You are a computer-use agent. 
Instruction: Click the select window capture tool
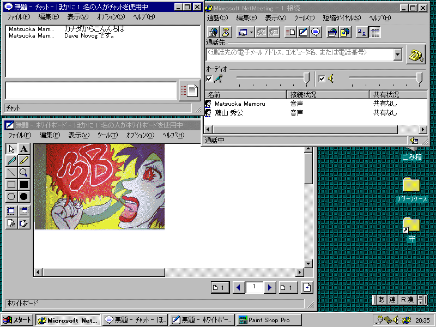11,211
